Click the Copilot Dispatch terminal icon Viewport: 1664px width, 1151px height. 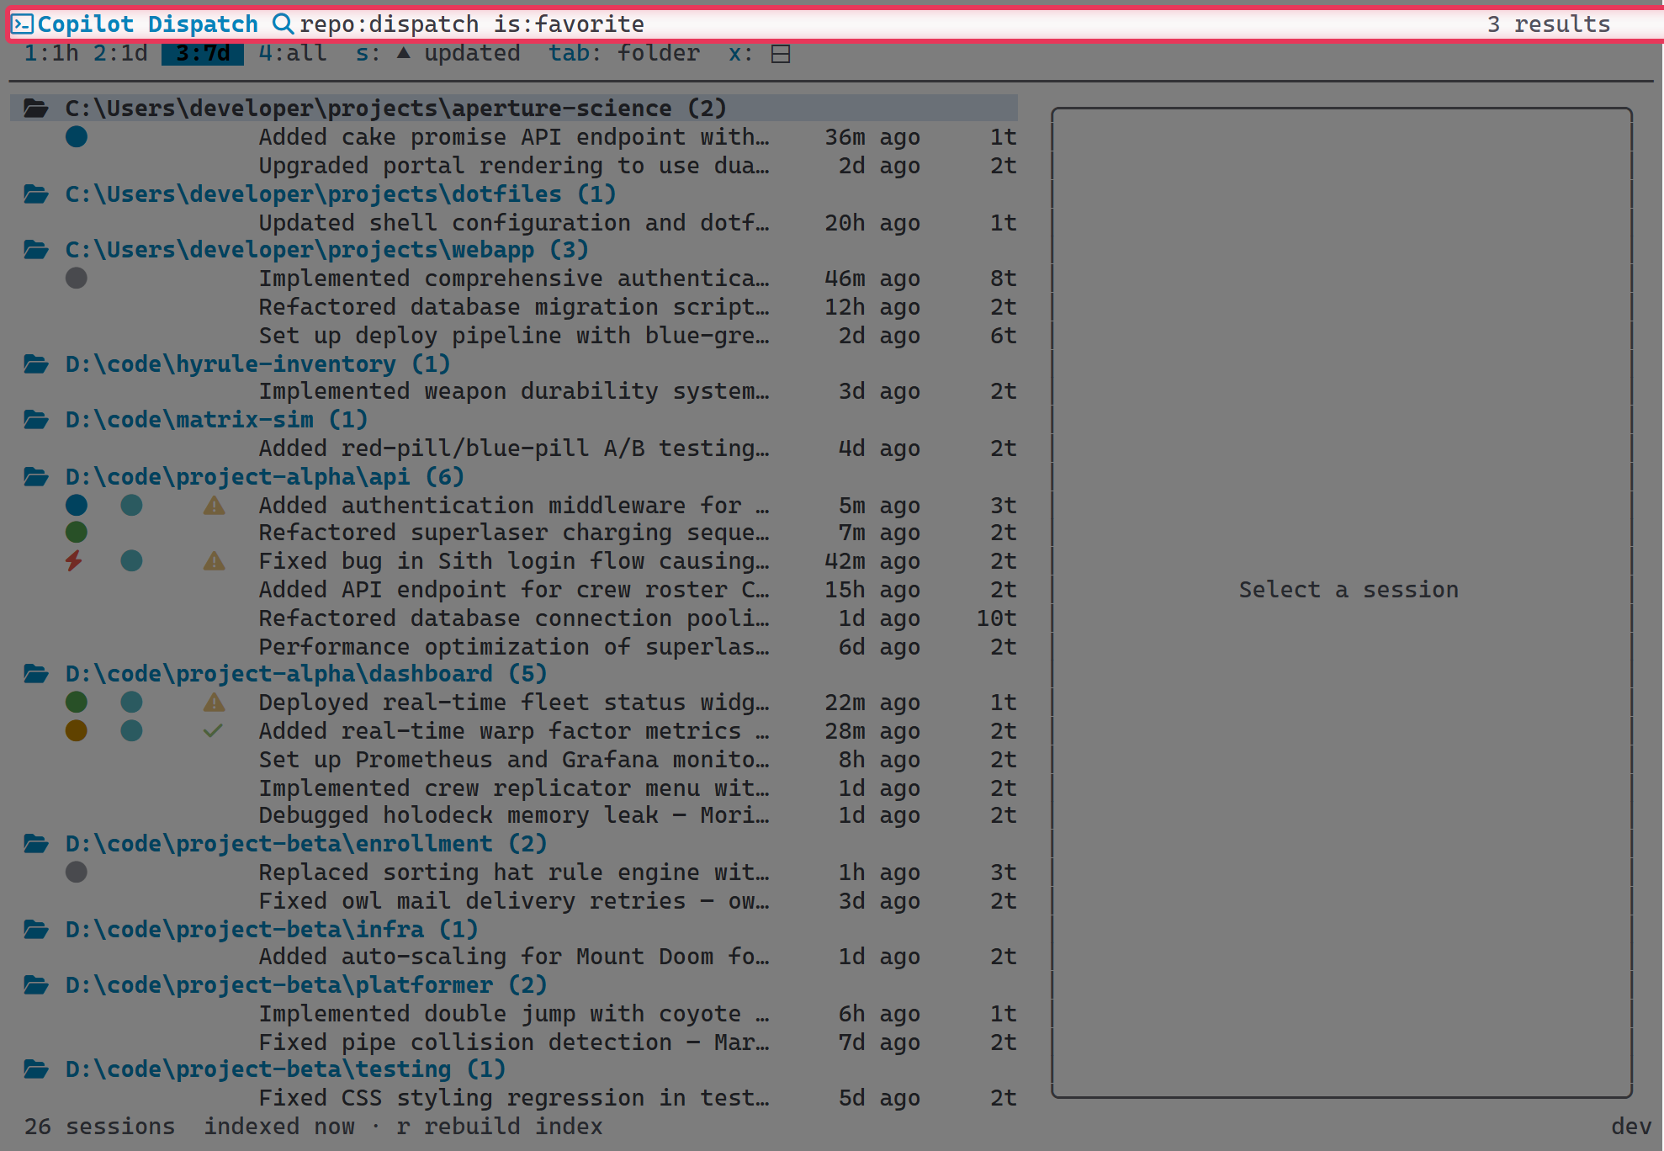pyautogui.click(x=23, y=24)
